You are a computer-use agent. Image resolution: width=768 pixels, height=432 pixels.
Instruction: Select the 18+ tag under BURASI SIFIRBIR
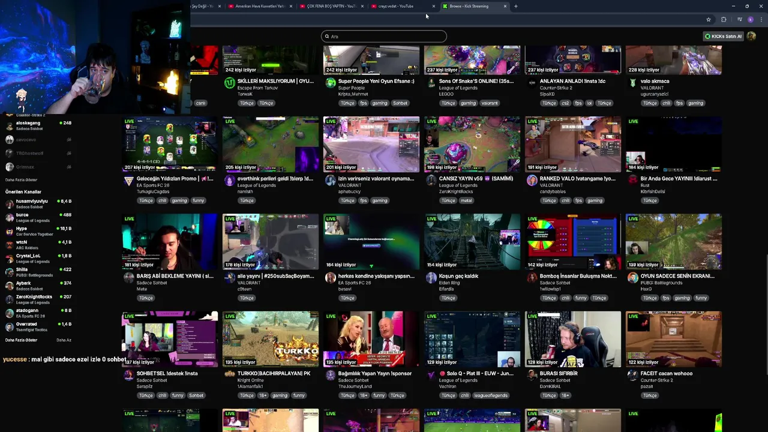click(x=565, y=395)
